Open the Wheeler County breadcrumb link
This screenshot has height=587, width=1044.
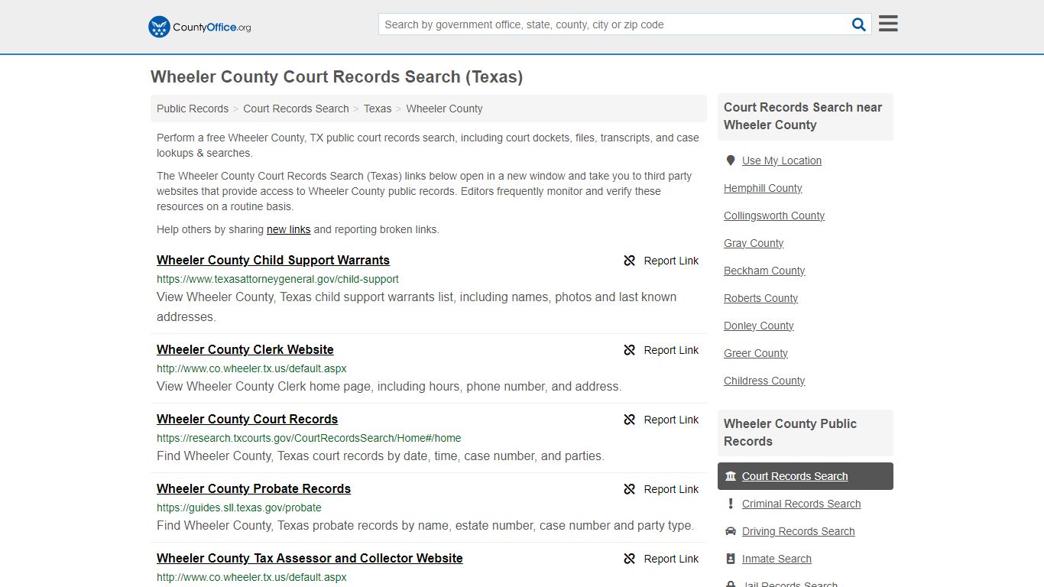point(444,109)
